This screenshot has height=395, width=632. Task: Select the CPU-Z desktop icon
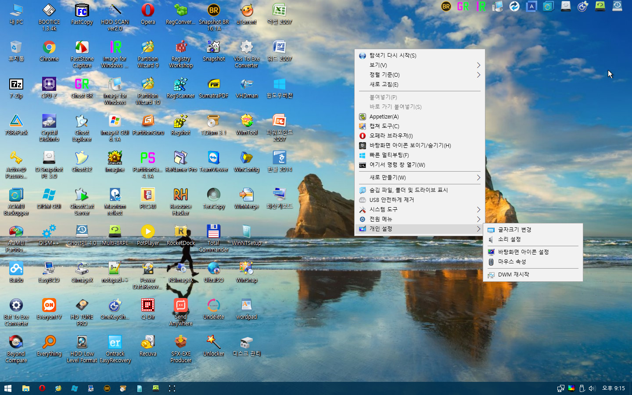click(49, 88)
